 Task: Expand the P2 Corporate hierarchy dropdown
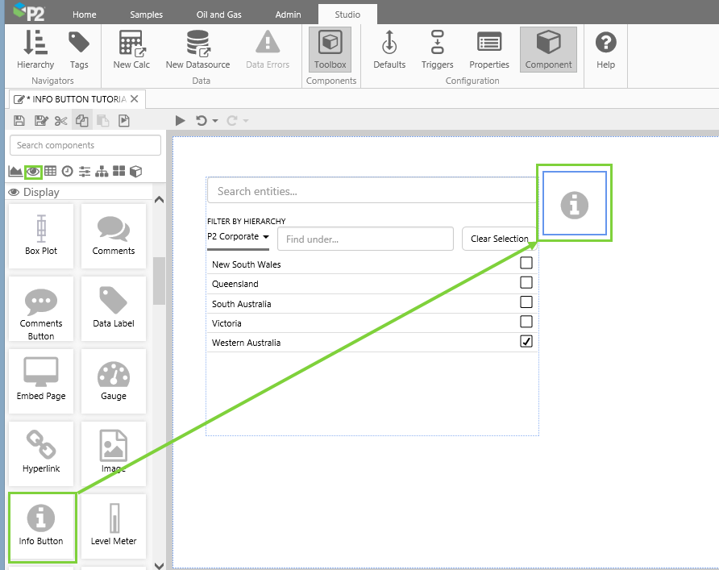(238, 237)
